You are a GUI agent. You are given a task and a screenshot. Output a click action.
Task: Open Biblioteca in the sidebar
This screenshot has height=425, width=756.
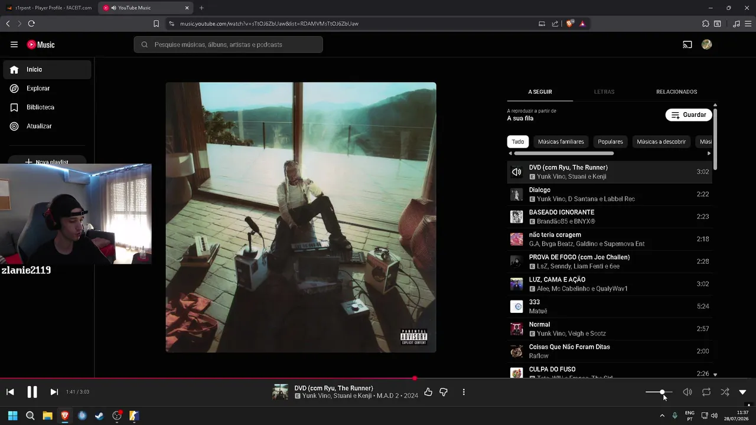pyautogui.click(x=47, y=107)
